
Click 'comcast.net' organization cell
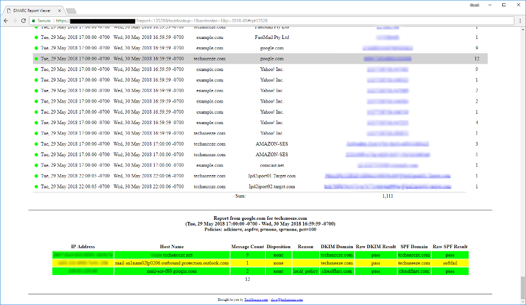click(x=272, y=166)
